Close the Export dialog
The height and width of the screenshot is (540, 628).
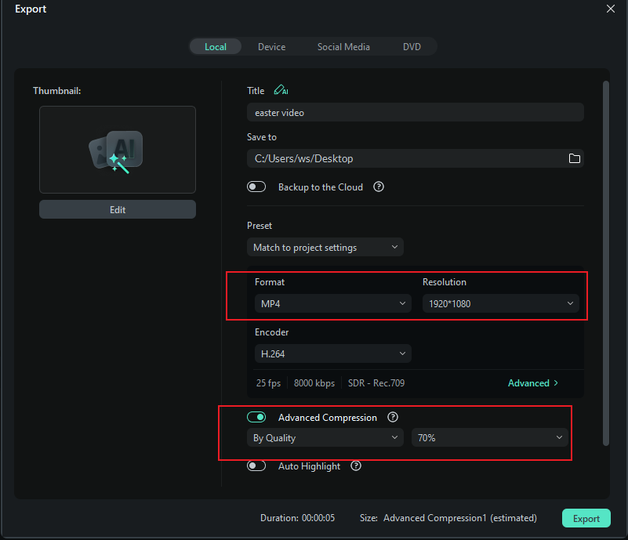611,9
